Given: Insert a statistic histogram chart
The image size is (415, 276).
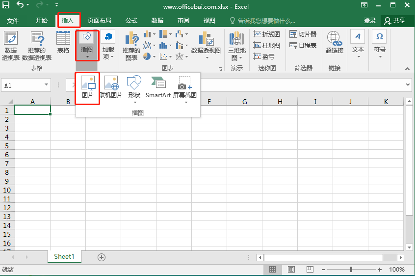Looking at the screenshot, I should tap(165, 45).
